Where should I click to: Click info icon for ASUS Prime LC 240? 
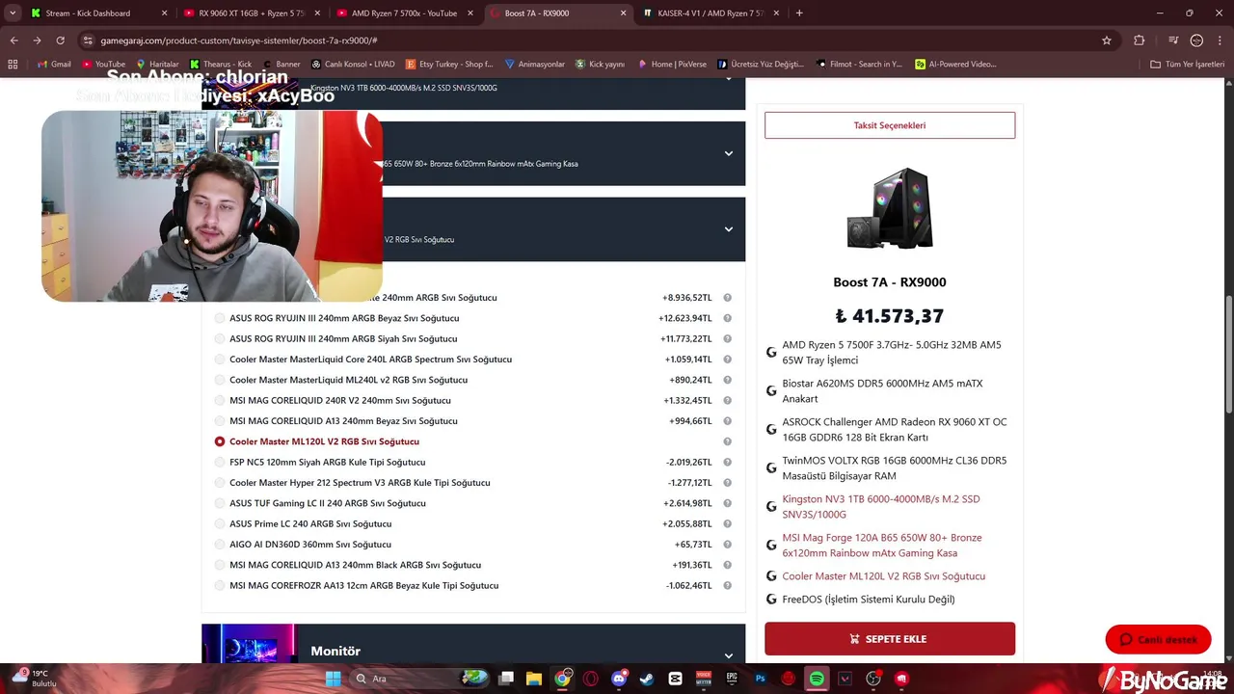click(x=728, y=524)
